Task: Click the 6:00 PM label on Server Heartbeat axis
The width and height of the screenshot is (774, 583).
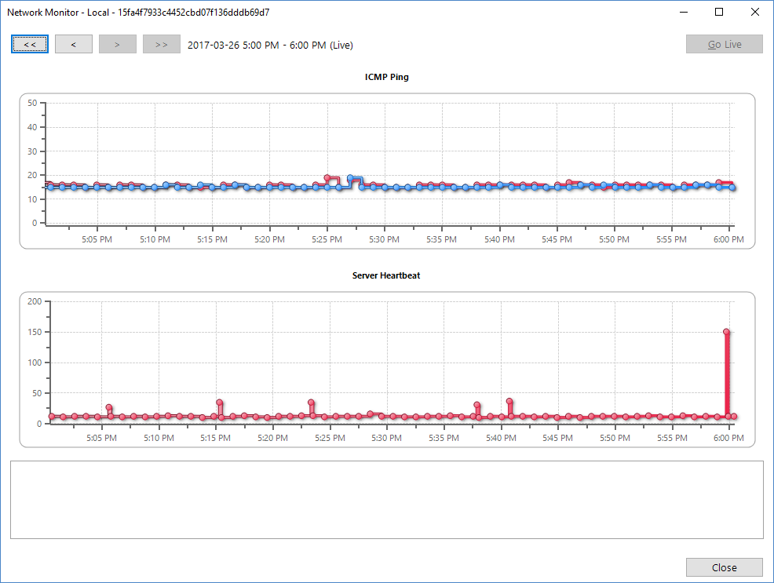Action: [x=728, y=438]
